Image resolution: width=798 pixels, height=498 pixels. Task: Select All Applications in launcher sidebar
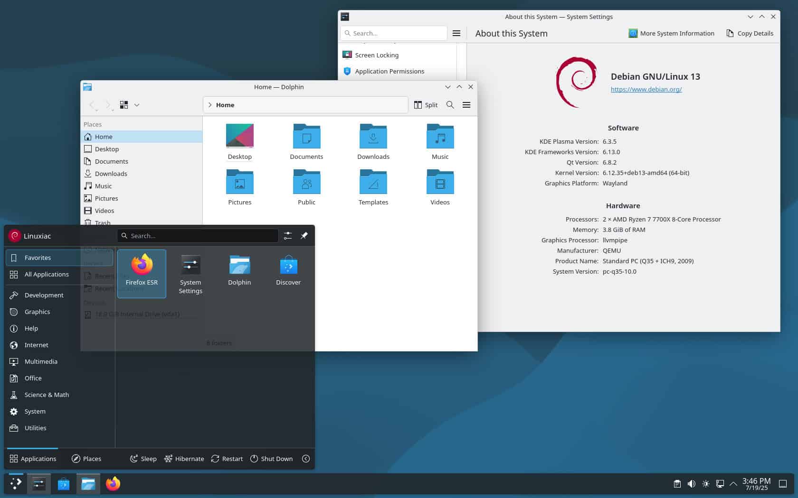47,274
